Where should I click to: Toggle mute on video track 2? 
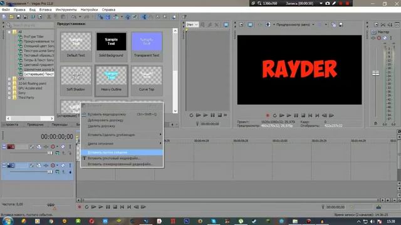tap(63, 166)
